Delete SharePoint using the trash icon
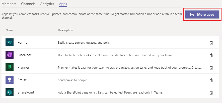The image size is (222, 103). [x=211, y=93]
